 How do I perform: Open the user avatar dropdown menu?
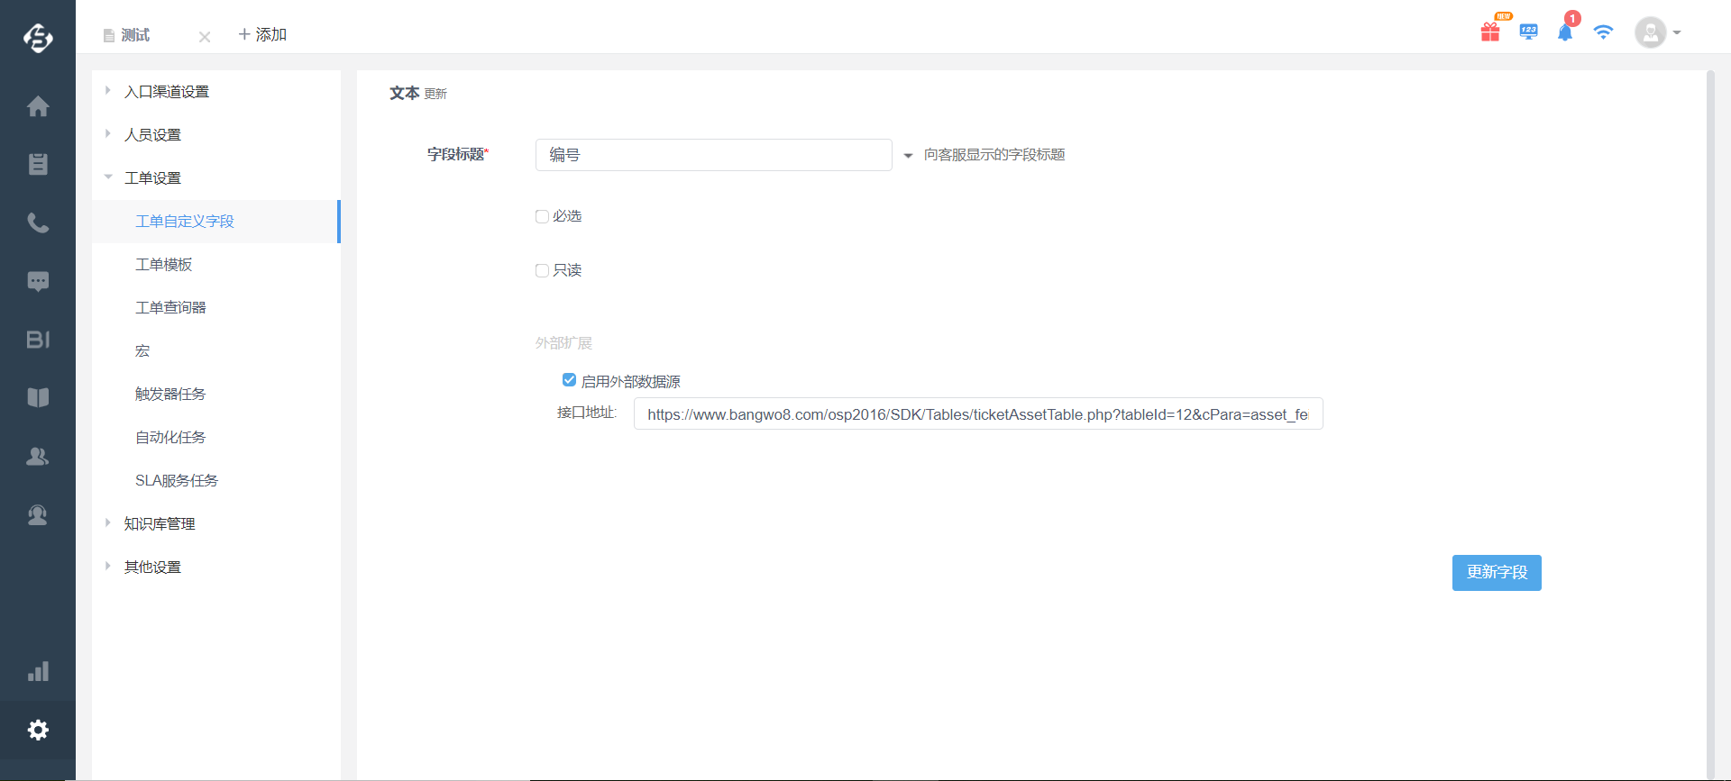(1658, 32)
